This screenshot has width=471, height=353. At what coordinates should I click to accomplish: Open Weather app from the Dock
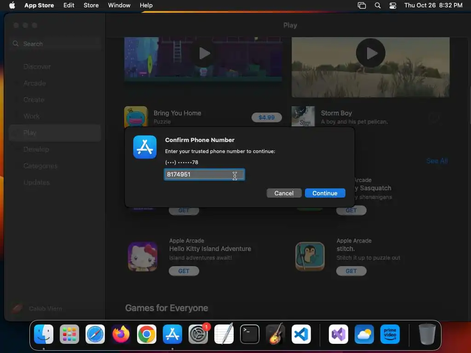tap(364, 334)
